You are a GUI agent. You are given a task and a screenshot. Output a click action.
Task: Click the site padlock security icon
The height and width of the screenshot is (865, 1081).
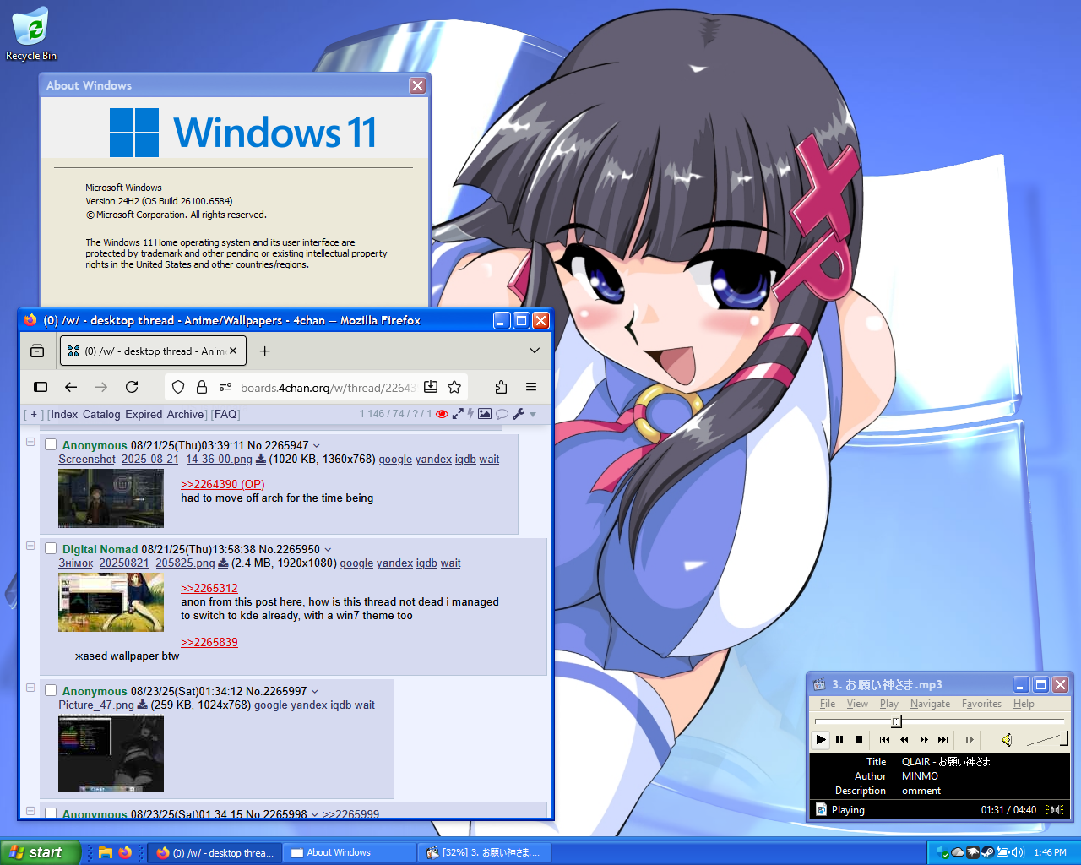(x=202, y=387)
